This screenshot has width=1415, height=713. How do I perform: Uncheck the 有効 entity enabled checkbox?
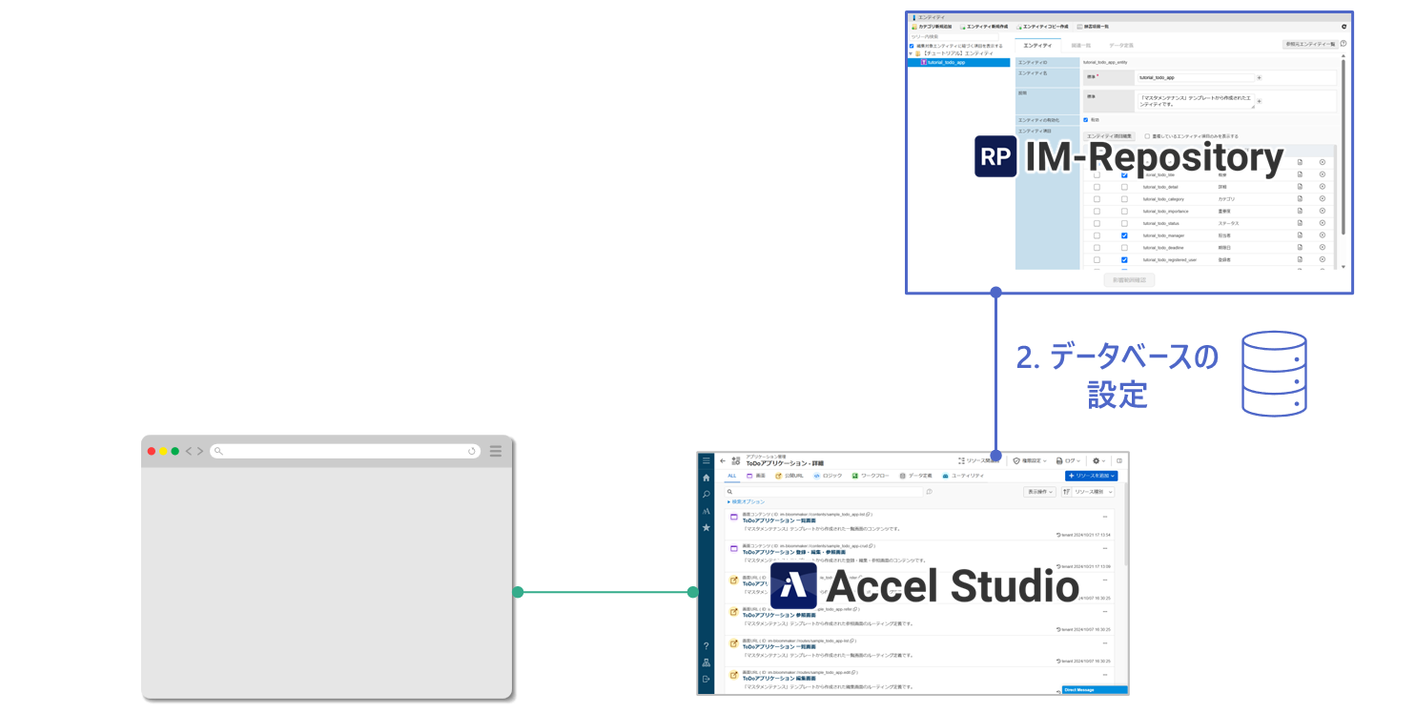[x=1086, y=119]
